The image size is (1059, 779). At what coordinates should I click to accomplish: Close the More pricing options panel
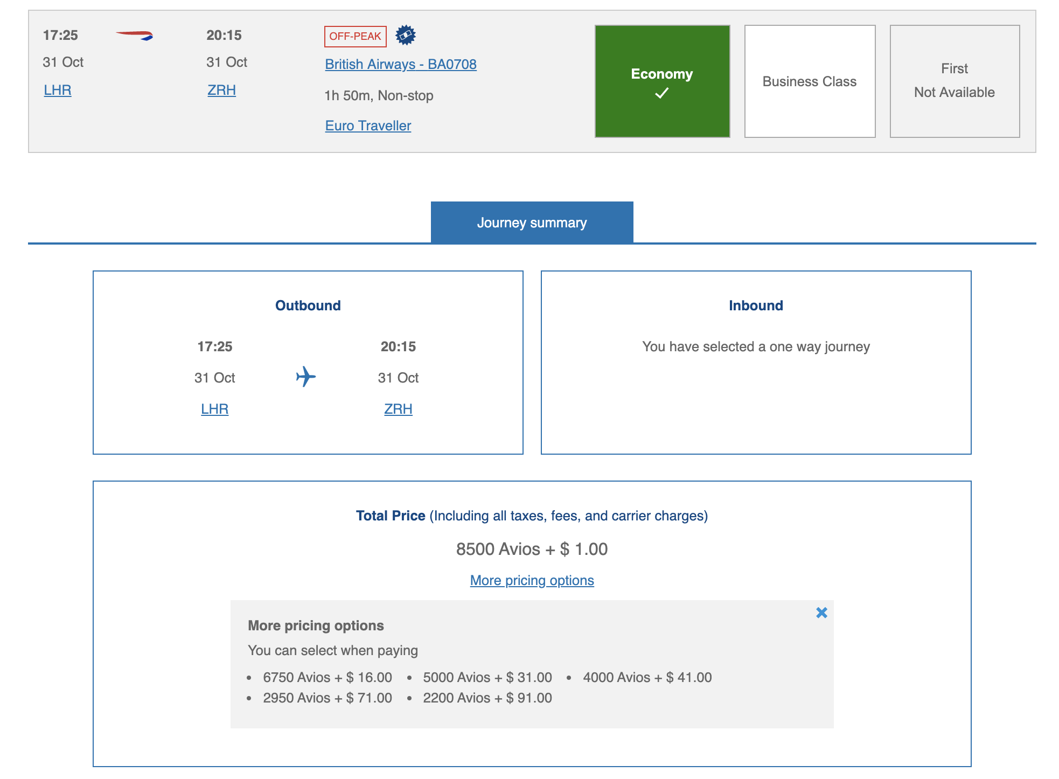pos(821,613)
